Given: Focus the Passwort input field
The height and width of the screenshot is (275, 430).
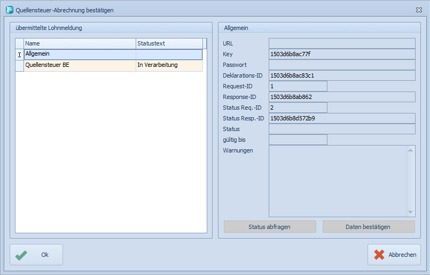Looking at the screenshot, I should pos(342,65).
